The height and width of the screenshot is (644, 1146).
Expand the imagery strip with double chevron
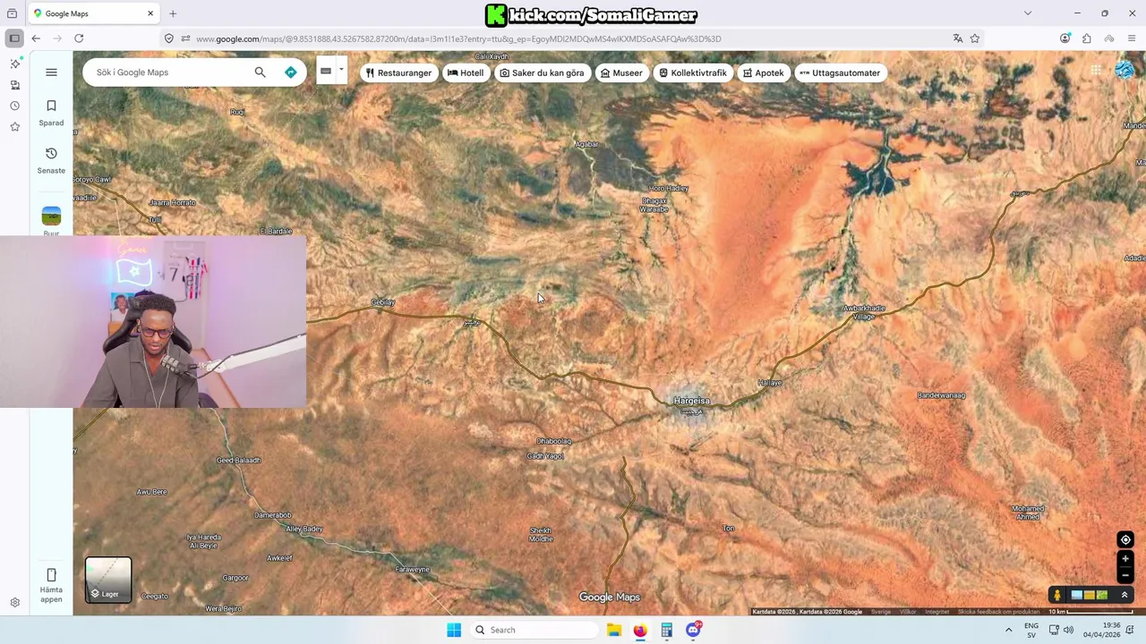coord(1125,595)
